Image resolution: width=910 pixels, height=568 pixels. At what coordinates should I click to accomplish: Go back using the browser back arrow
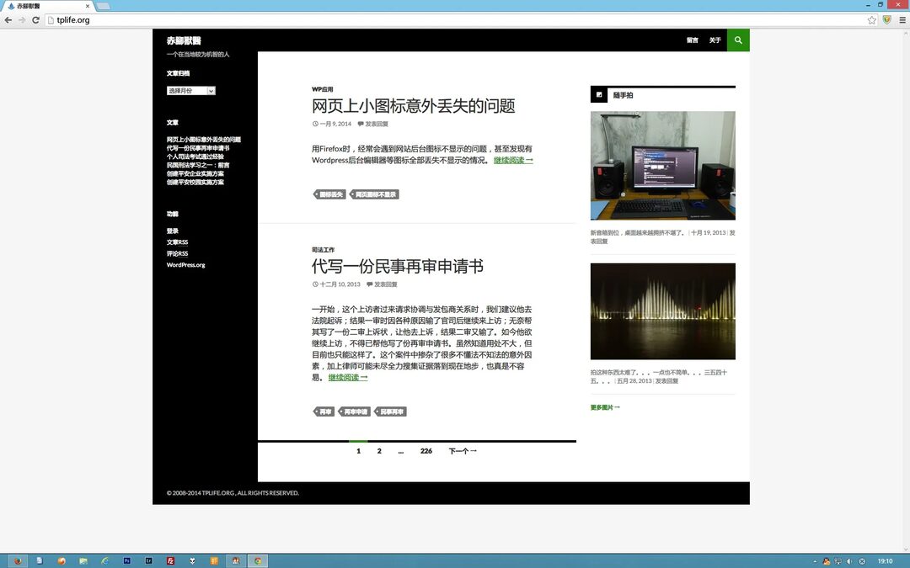(8, 19)
